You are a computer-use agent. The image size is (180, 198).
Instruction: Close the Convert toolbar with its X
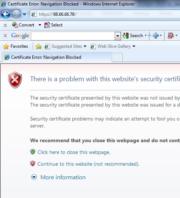(x=5, y=25)
